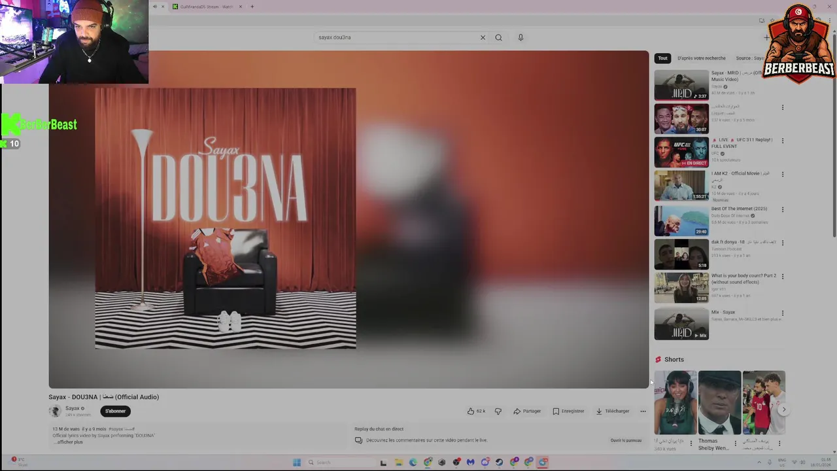This screenshot has height=471, width=837.
Task: Click in the 'sayax dou3na' search field
Action: coord(396,37)
